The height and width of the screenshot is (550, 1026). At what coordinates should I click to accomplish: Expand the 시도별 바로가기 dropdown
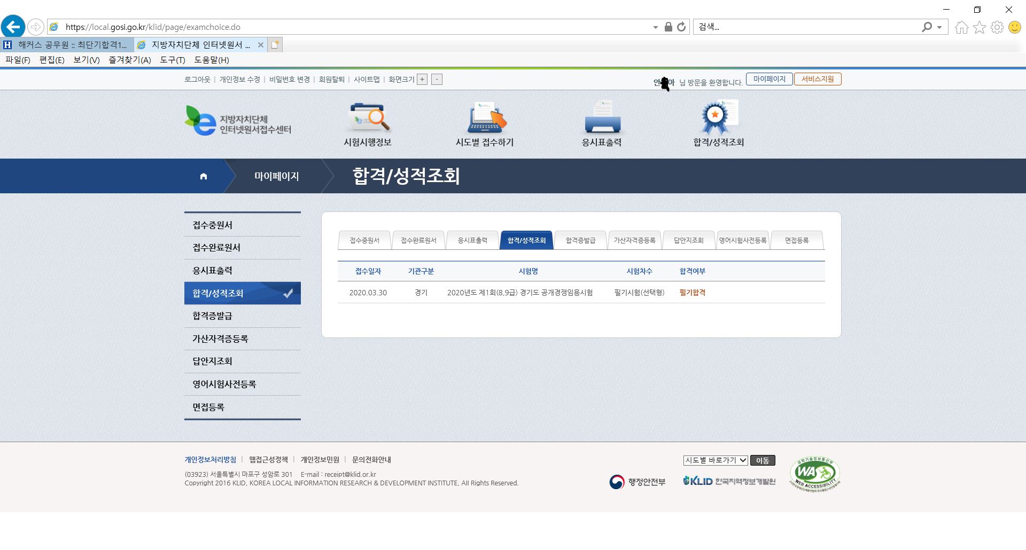715,460
